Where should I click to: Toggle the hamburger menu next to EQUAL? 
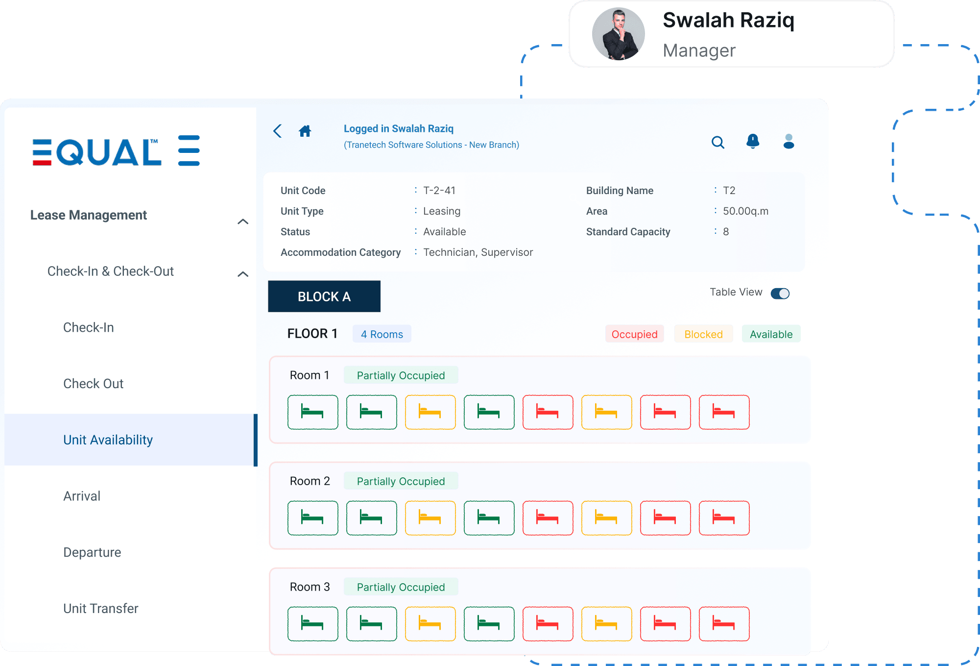[189, 150]
